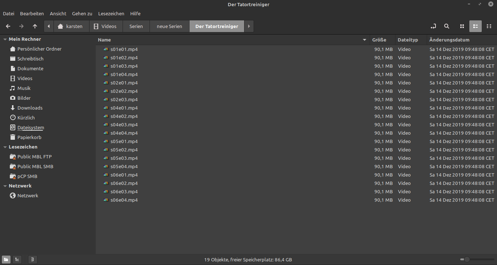Open Dateisystem in the sidebar

(31, 128)
